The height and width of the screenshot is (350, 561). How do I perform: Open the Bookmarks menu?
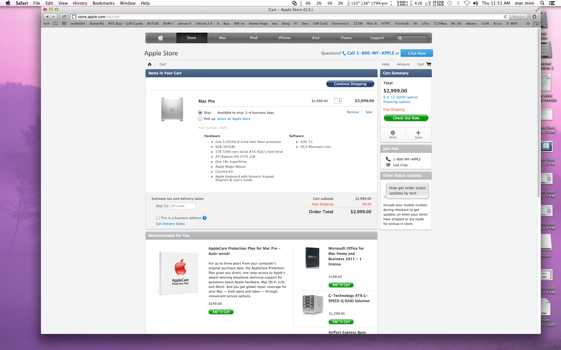103,3
